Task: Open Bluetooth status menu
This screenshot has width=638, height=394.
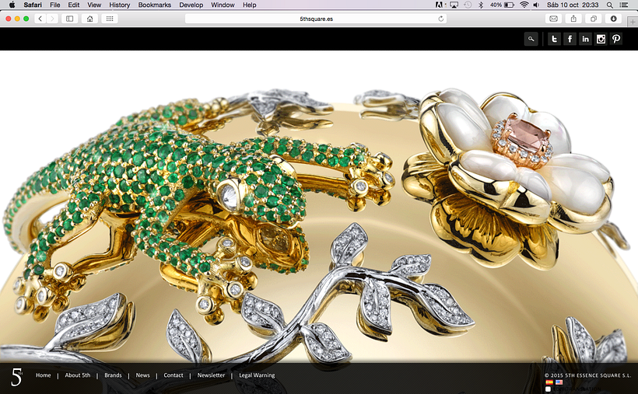Action: coord(481,5)
